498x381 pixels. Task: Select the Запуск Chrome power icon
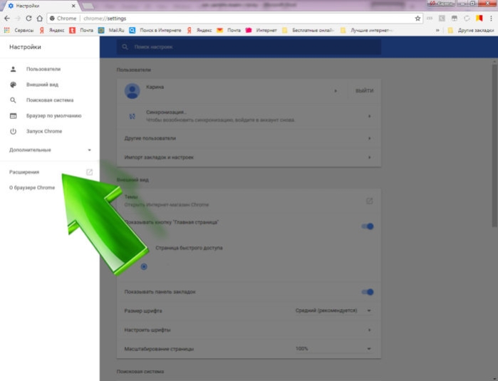13,131
